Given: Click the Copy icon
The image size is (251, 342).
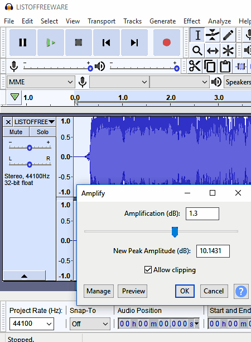Looking at the screenshot, I should (210, 66).
